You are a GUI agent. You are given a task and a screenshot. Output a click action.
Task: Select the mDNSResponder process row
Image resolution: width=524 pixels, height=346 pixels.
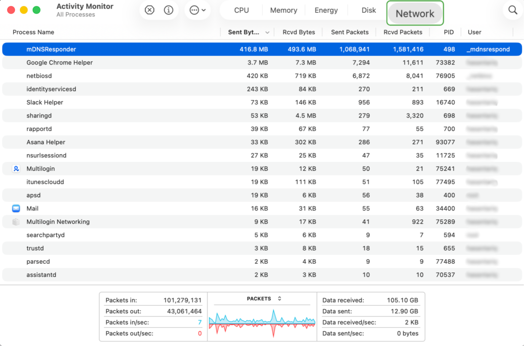click(262, 50)
